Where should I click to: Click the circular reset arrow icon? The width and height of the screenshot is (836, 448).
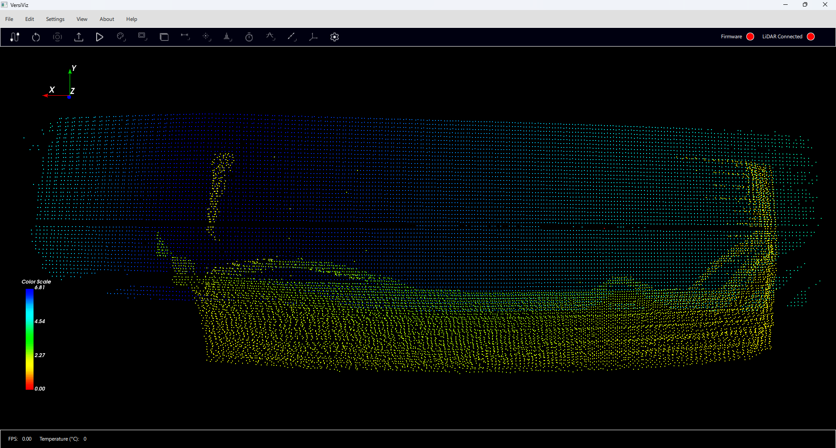coord(36,37)
